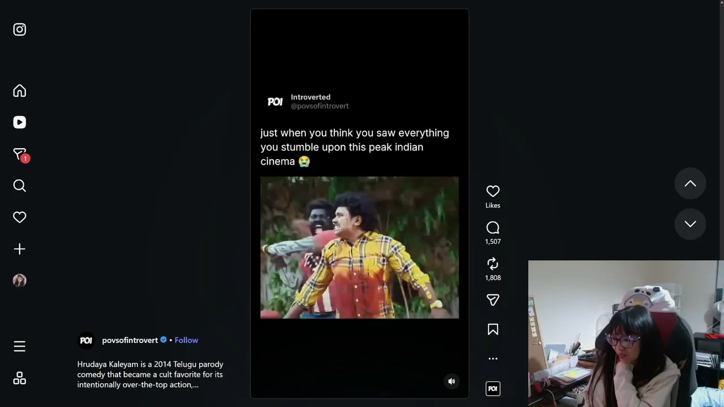Click the 1,507 comments count
724x407 pixels.
(493, 241)
